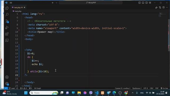Toggle the primary side bar layout icon
Screen dimensions: 170x96
(139, 3)
